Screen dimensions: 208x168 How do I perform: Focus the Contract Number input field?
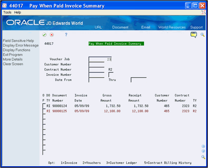pos(97,70)
